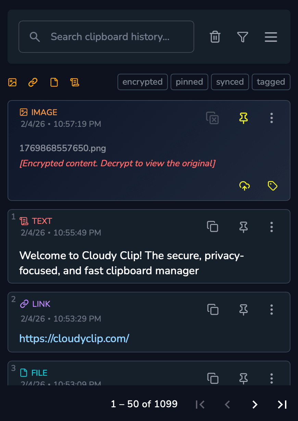Filter clips by text type icon

click(75, 82)
